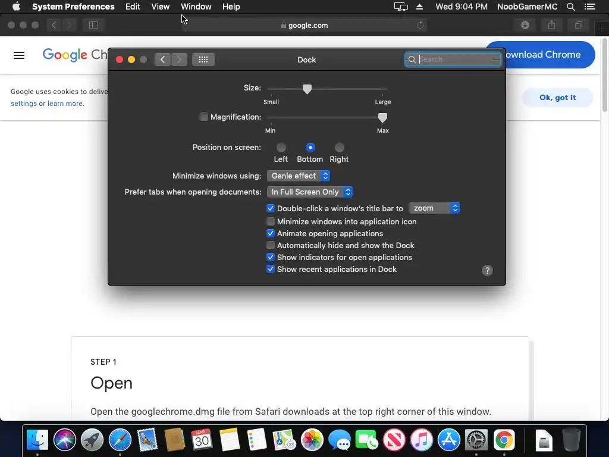Open Prefer tabs In Full Screen Only dropdown
This screenshot has width=609, height=457.
pyautogui.click(x=309, y=192)
